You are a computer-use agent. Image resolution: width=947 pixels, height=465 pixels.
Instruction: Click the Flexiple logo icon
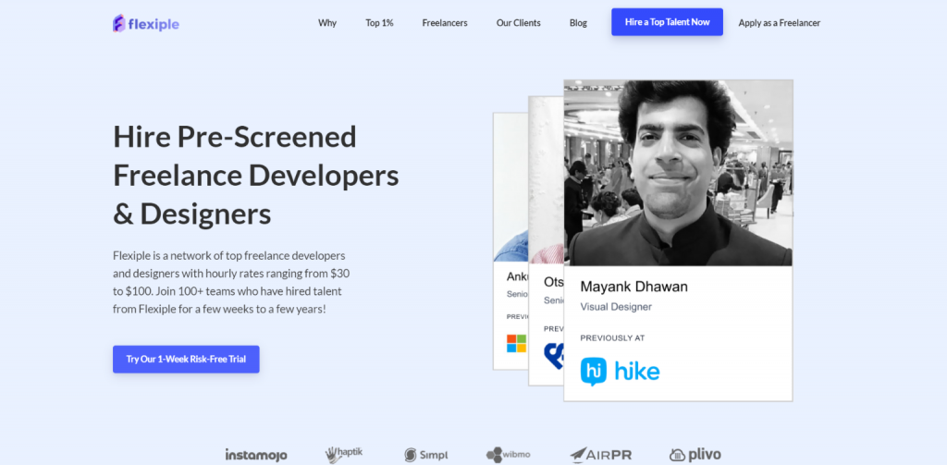coord(119,23)
